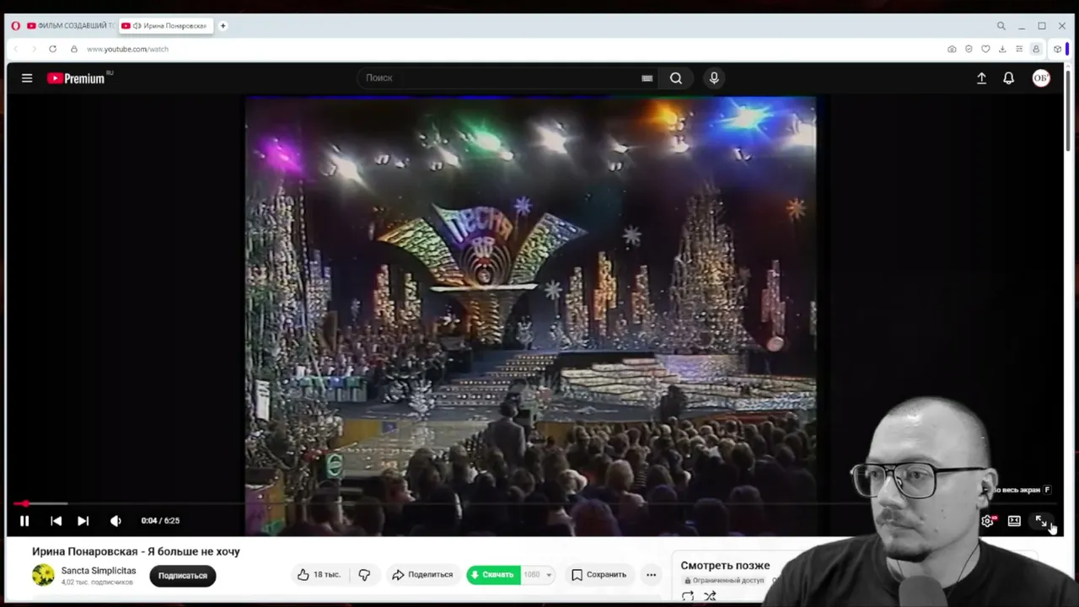Enter full screen mode
1079x607 pixels.
tap(1041, 521)
